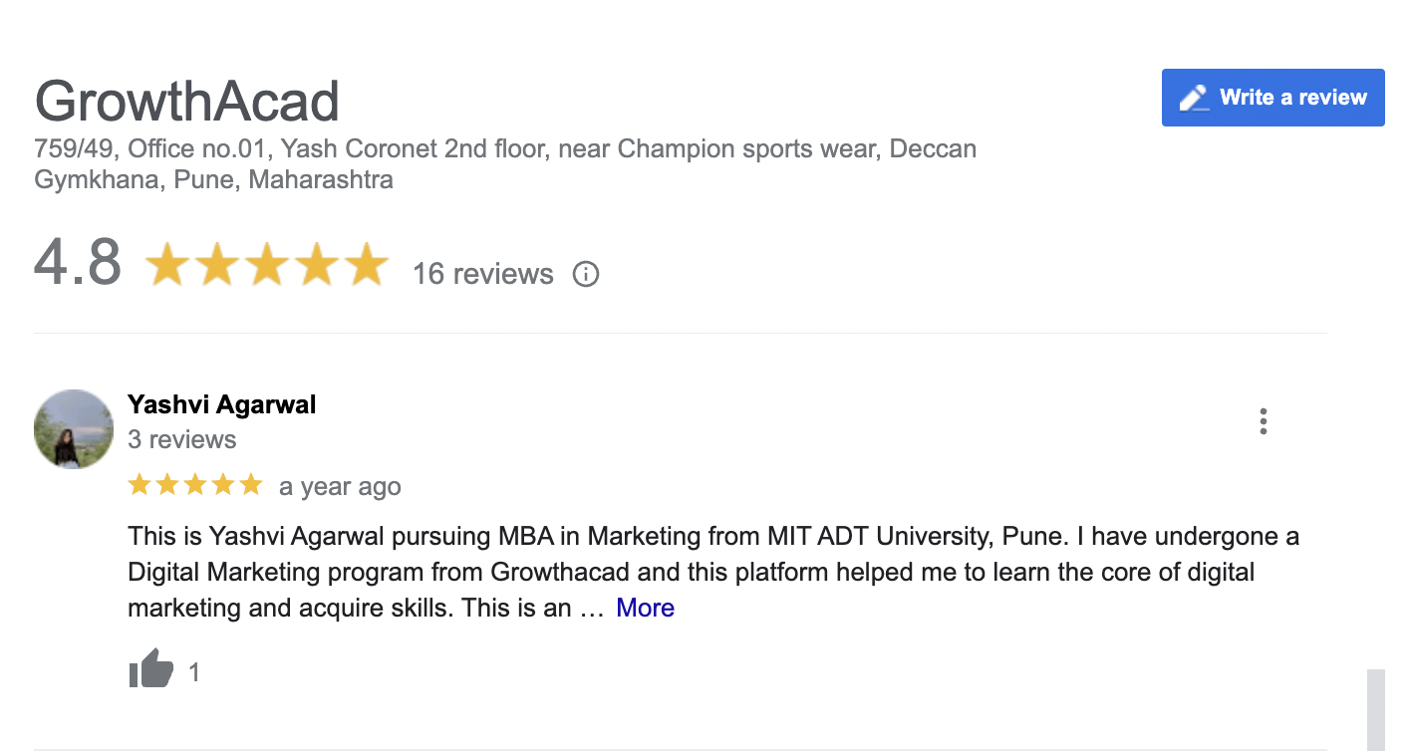Click the like count beside thumbs-up
Screen dimensions: 1413x751
point(194,673)
